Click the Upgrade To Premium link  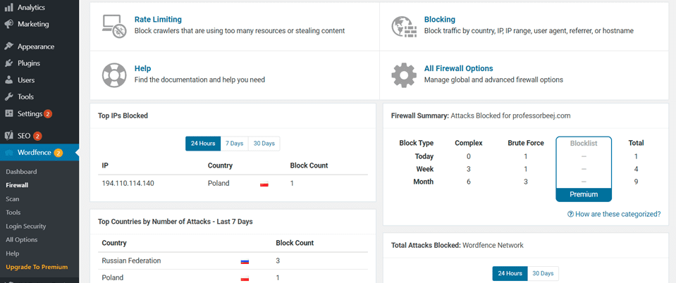click(x=37, y=267)
